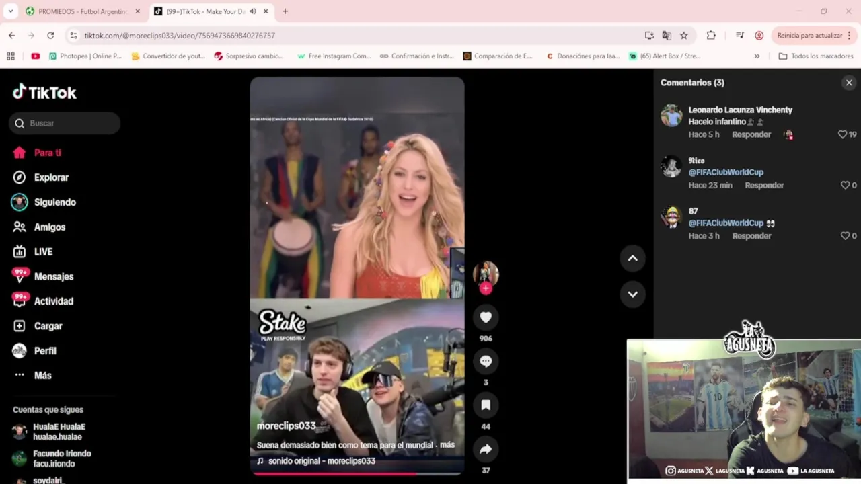
Task: Open the Alert Box / Stre... bookmark
Action: point(665,56)
